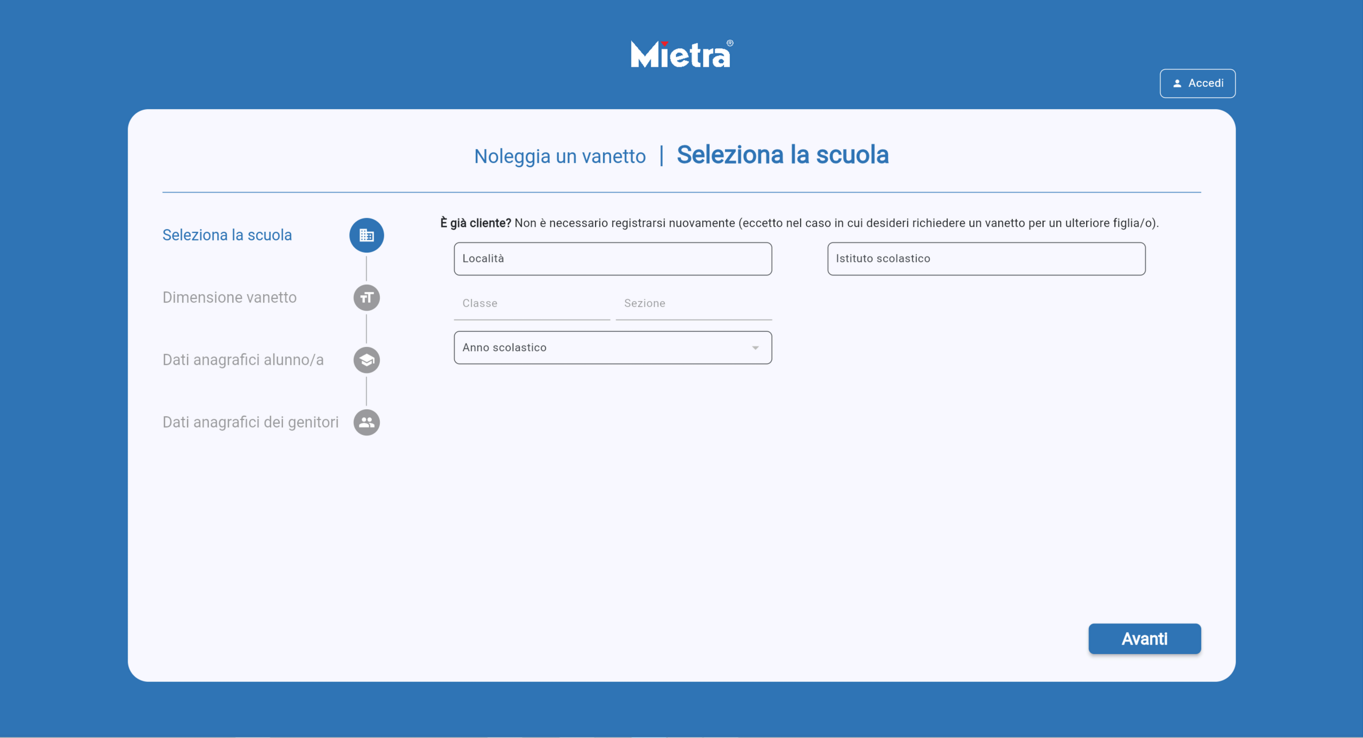1363x738 pixels.
Task: Expand the Anno scolastico dropdown arrow
Action: pyautogui.click(x=755, y=348)
